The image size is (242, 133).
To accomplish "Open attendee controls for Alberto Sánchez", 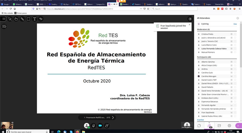I will 235,62.
